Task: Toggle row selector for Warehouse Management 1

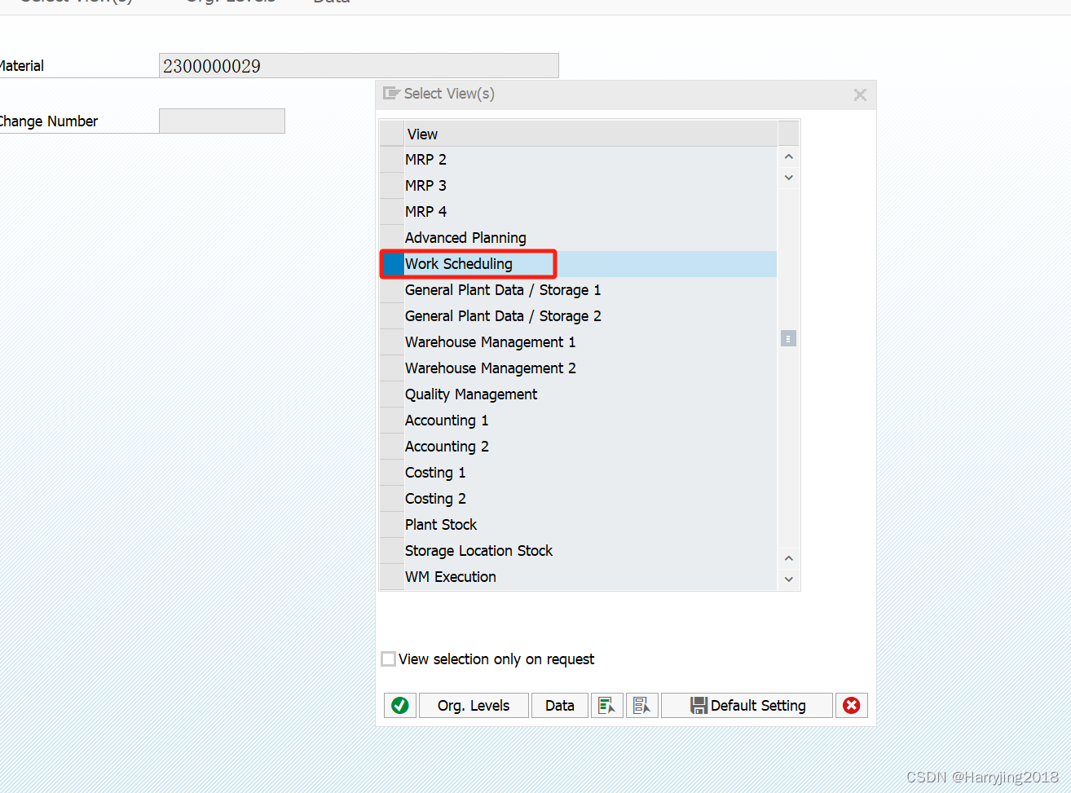Action: 392,342
